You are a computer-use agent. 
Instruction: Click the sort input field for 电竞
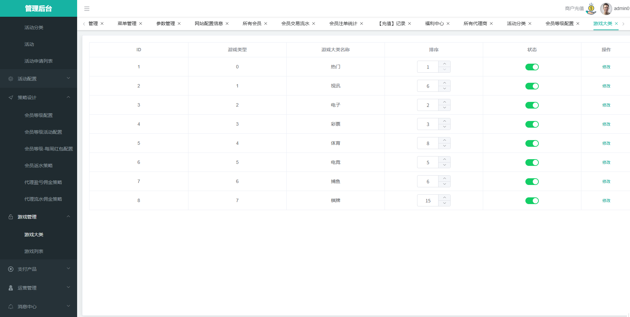(428, 163)
